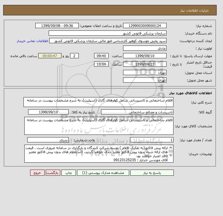
Task: Click the واحد شمارش label
Action: pos(84,140)
